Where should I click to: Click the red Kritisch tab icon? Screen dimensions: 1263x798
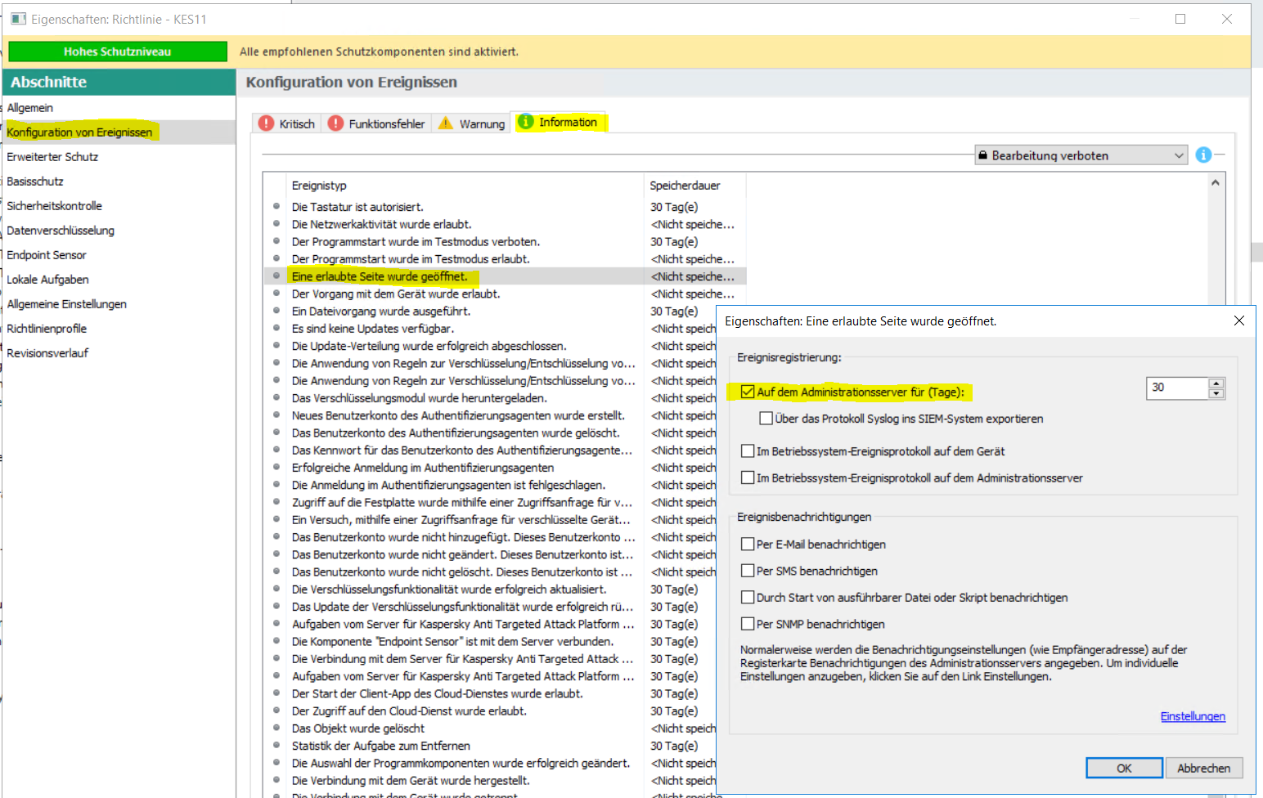tap(266, 123)
